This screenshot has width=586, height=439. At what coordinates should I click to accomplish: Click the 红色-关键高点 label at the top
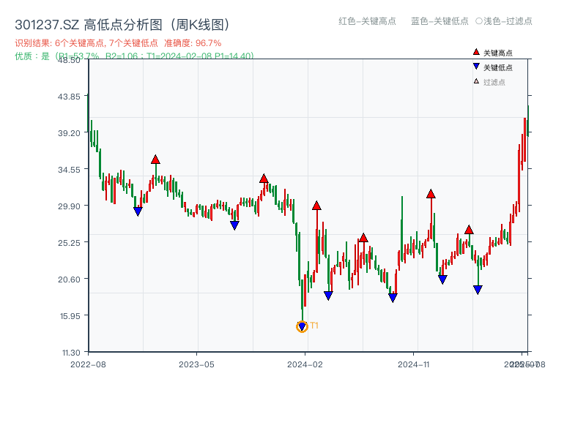367,21
